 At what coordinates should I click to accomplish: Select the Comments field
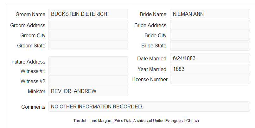(x=149, y=107)
